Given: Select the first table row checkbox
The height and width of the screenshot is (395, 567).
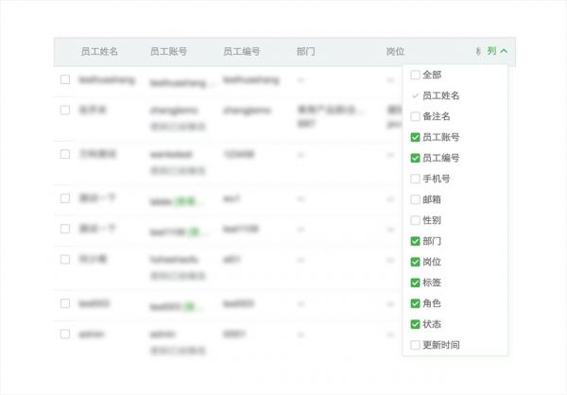Looking at the screenshot, I should tap(65, 79).
